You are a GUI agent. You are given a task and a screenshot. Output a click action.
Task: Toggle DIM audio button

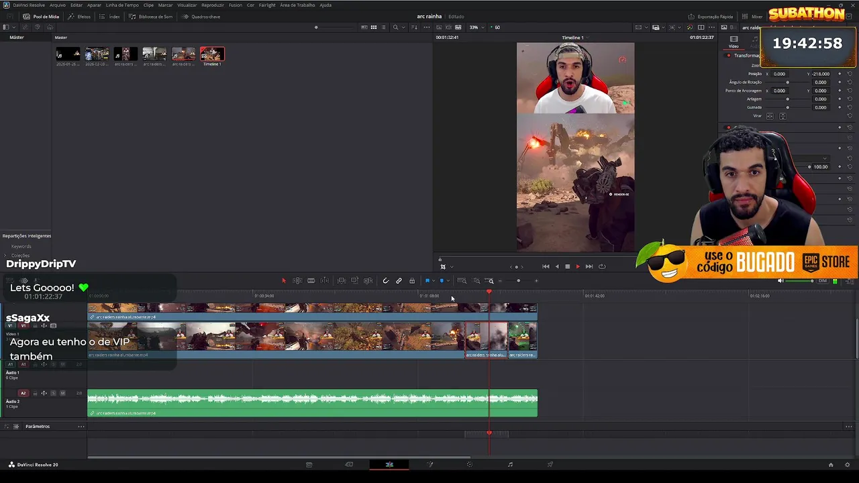pos(823,280)
